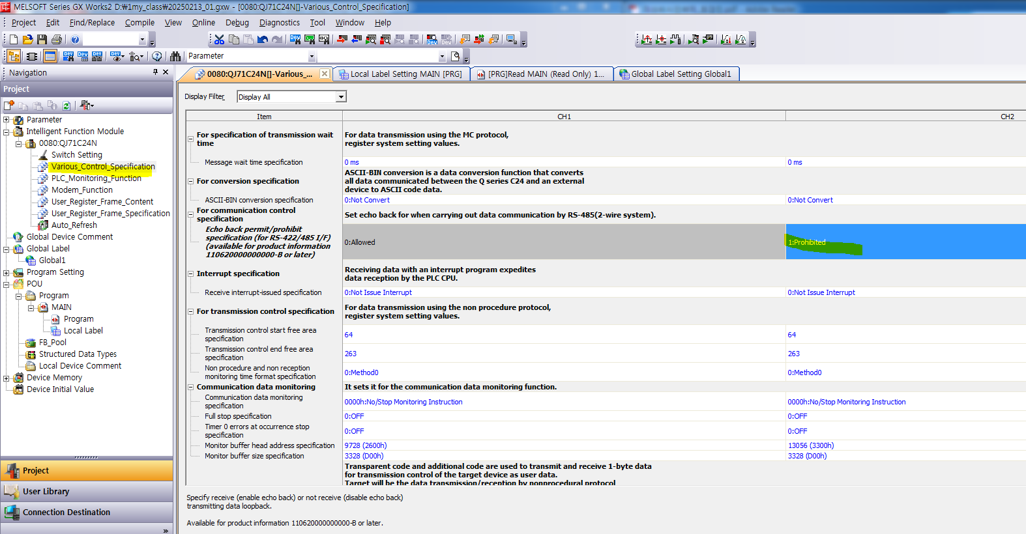Click CH2 echo back 1:Prohibited cell

coord(905,242)
